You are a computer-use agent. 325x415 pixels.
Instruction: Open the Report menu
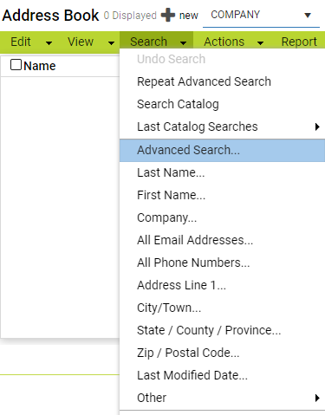[x=299, y=42]
